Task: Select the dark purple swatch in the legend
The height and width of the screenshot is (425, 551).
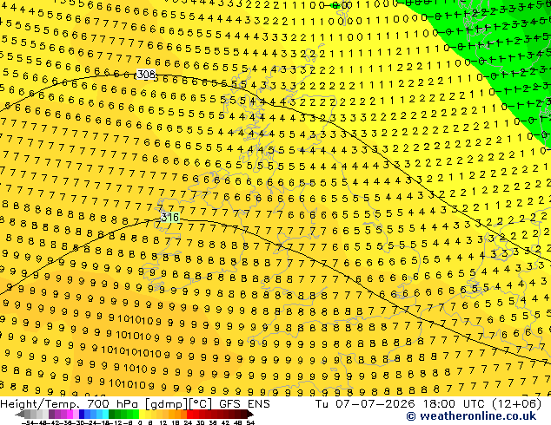Action: point(51,414)
